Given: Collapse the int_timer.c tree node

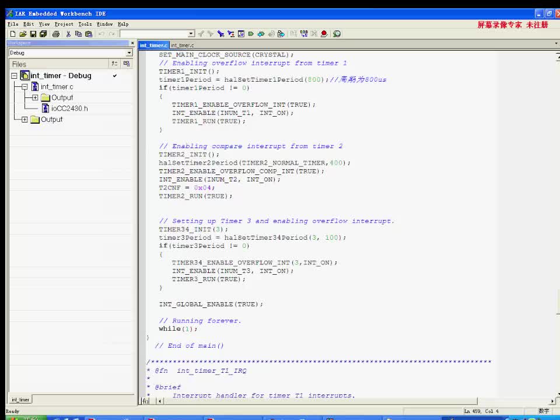Looking at the screenshot, I should (x=24, y=87).
